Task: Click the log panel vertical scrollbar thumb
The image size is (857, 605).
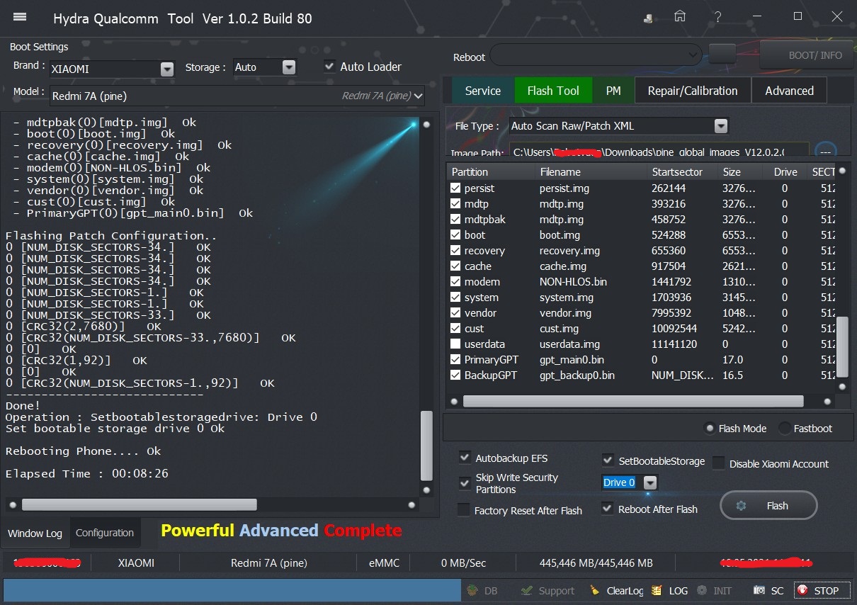Action: tap(426, 445)
